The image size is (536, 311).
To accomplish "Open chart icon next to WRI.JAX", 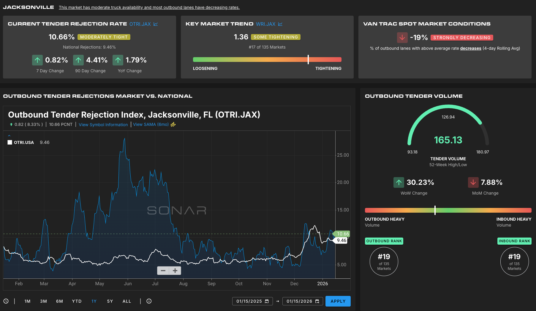I will (280, 24).
